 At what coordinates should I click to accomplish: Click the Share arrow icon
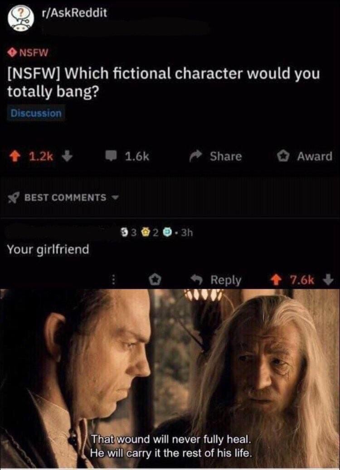pos(196,156)
